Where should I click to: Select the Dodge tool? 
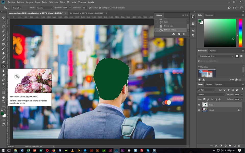coord(3,75)
